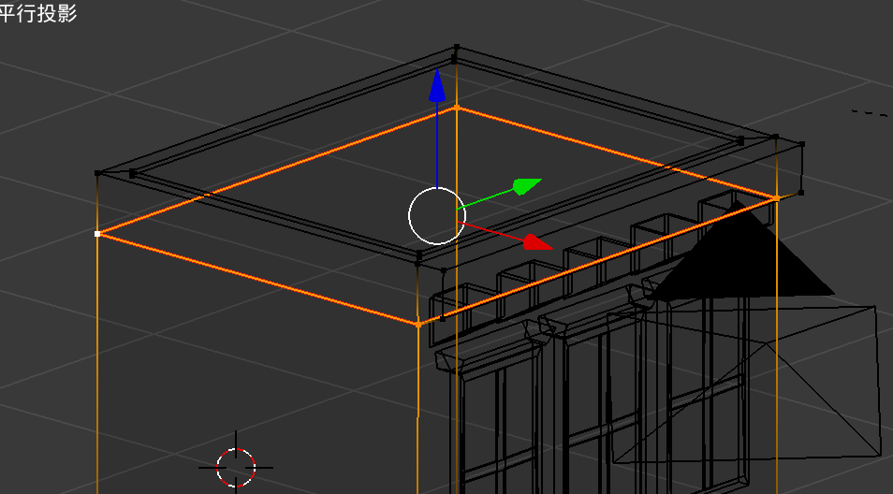Screen dimensions: 893x494
Task: Select the black vertex at the roof's outer left corner
Action: (97, 172)
